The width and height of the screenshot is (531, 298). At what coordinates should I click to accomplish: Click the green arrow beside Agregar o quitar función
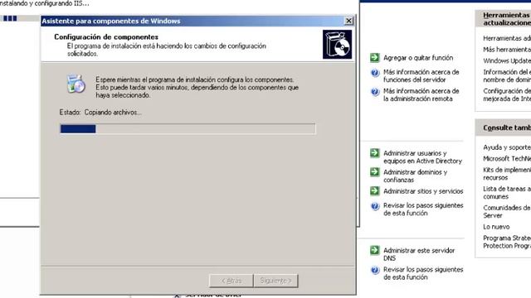tap(374, 57)
